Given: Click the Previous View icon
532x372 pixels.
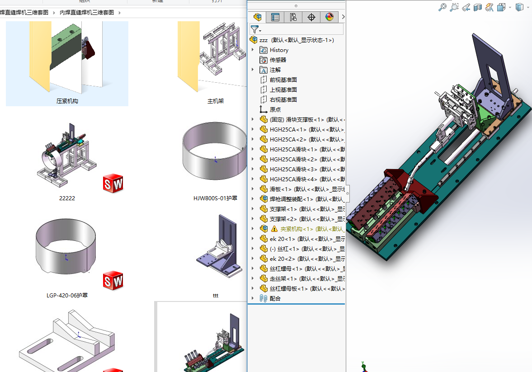Looking at the screenshot, I should pyautogui.click(x=466, y=7).
